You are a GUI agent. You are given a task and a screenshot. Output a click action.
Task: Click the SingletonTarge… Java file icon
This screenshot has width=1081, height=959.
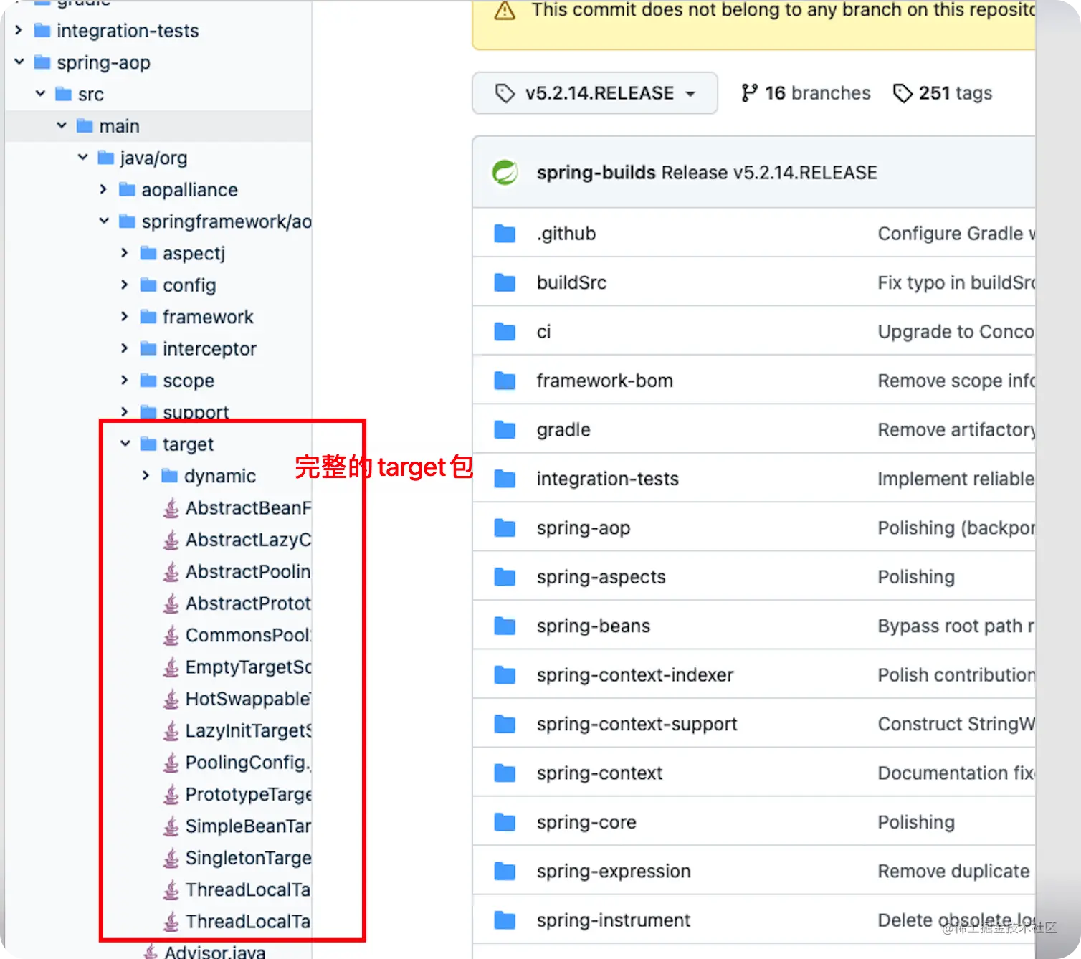click(171, 858)
